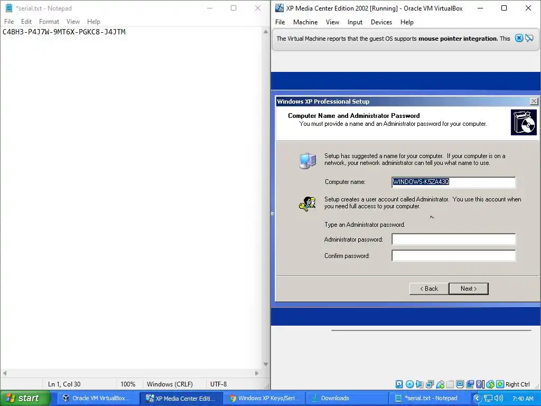The width and height of the screenshot is (541, 406).
Task: Click the 100% zoom status in Notepad
Action: pyautogui.click(x=128, y=384)
